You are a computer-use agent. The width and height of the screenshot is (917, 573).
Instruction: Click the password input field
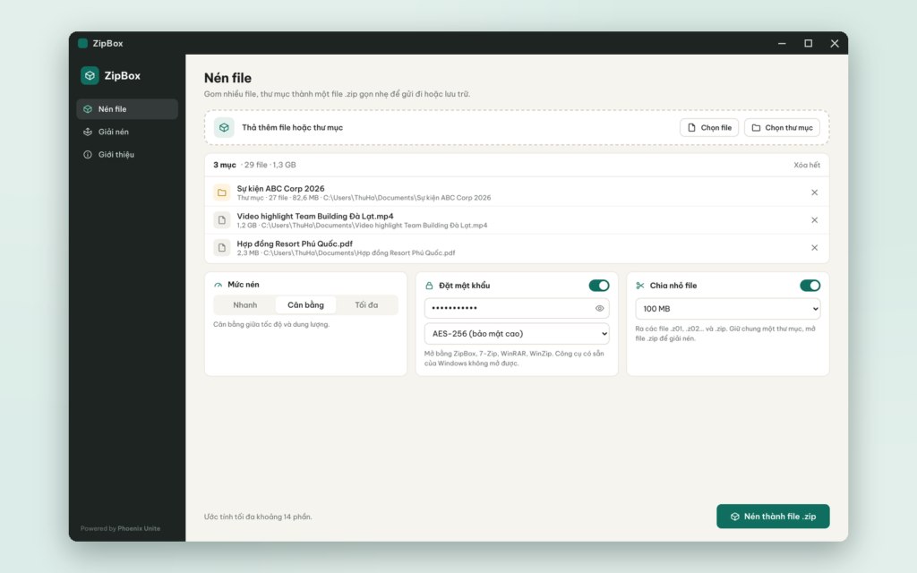pyautogui.click(x=517, y=308)
